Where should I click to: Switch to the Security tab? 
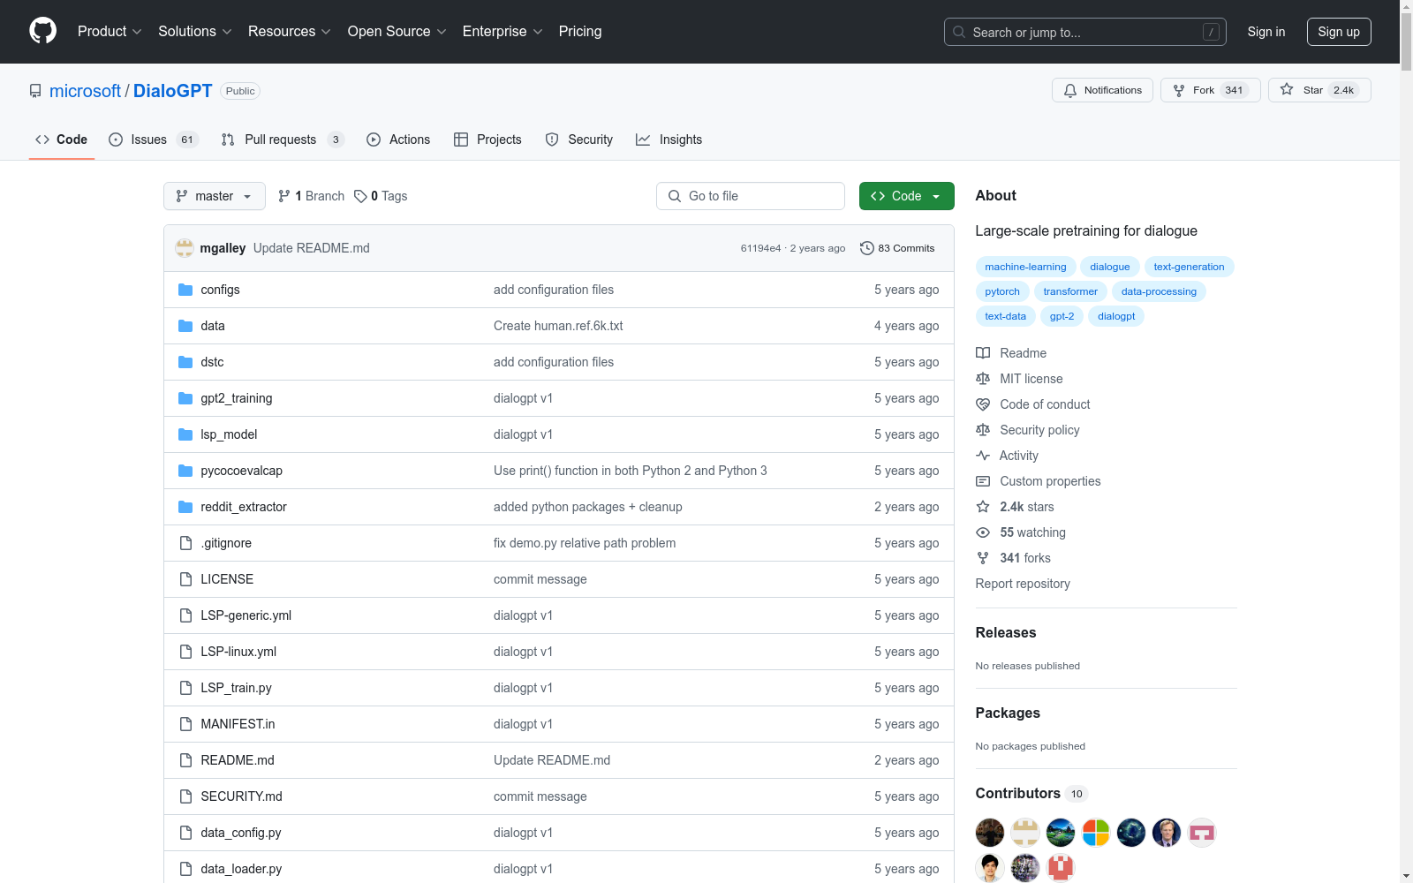pos(579,140)
